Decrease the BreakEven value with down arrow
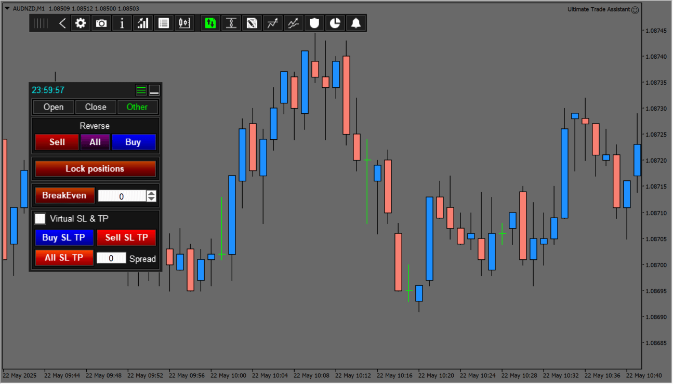The image size is (673, 384). pyautogui.click(x=151, y=200)
